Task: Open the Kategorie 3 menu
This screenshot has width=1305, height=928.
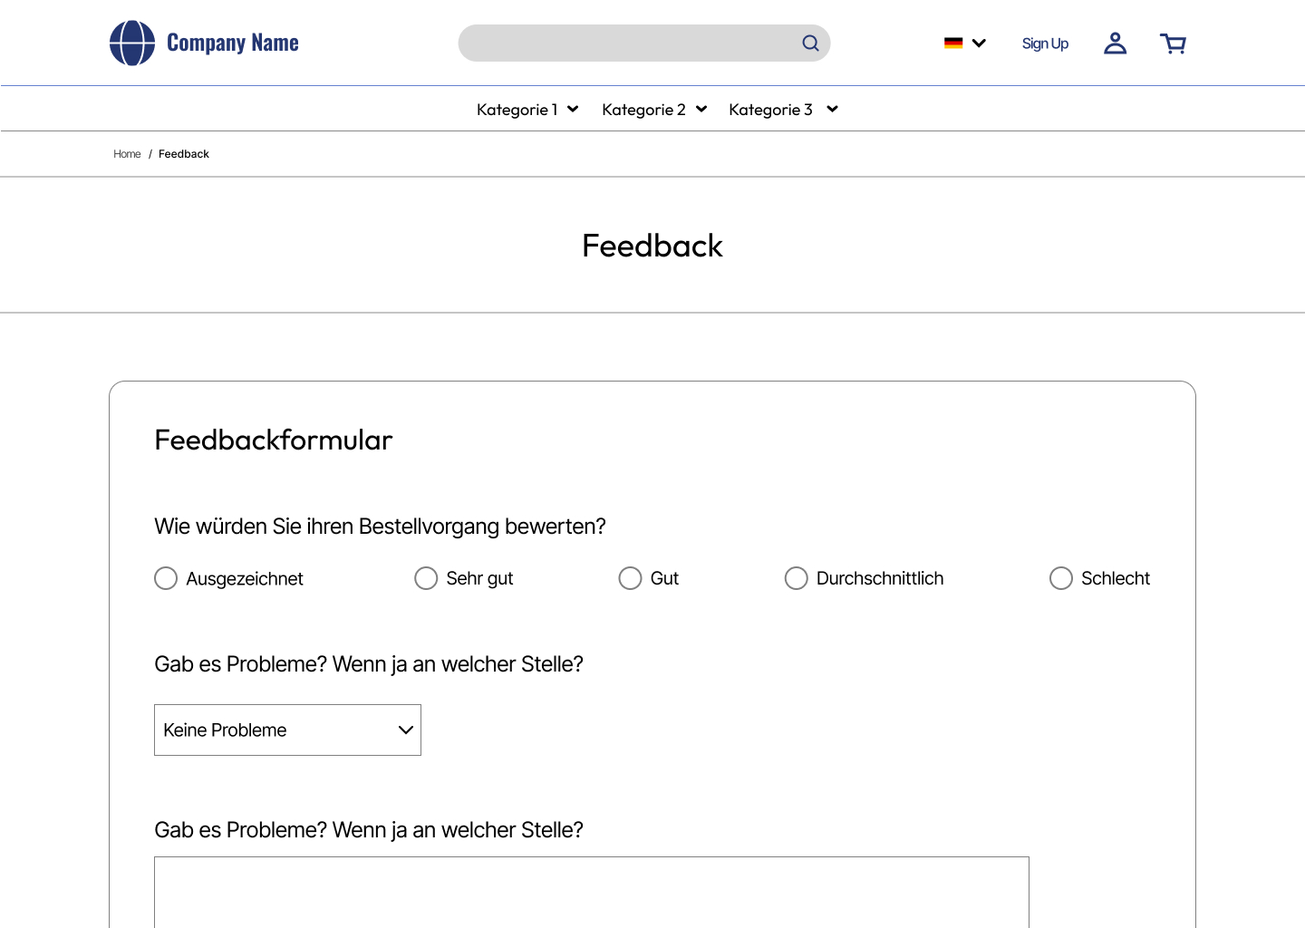Action: 782,110
